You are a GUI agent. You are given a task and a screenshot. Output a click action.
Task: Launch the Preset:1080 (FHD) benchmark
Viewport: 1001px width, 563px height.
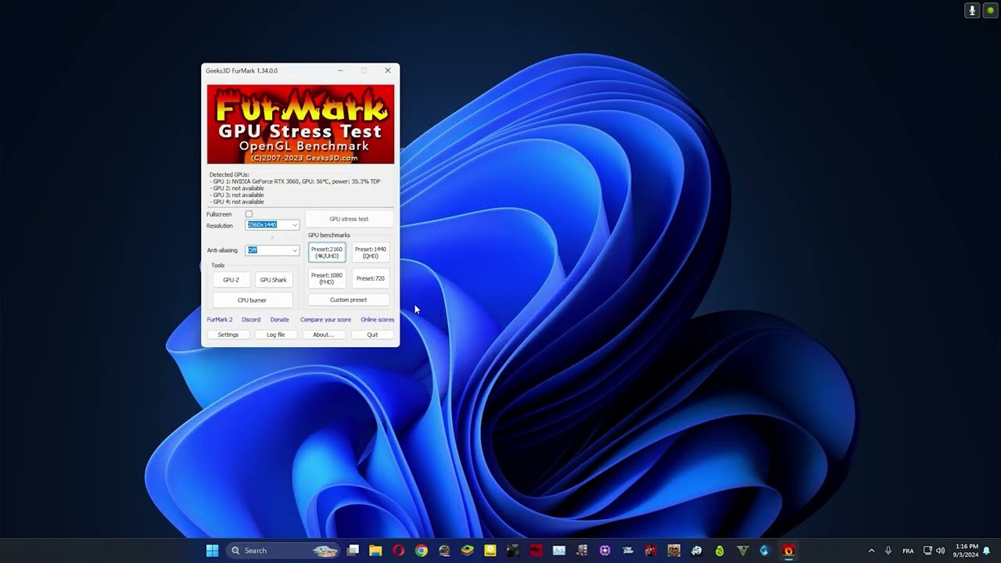pos(326,278)
